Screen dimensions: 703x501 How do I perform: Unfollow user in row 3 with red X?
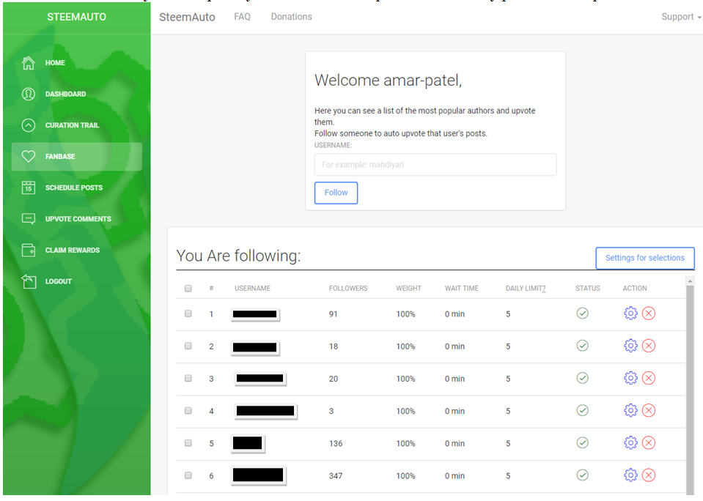[648, 378]
